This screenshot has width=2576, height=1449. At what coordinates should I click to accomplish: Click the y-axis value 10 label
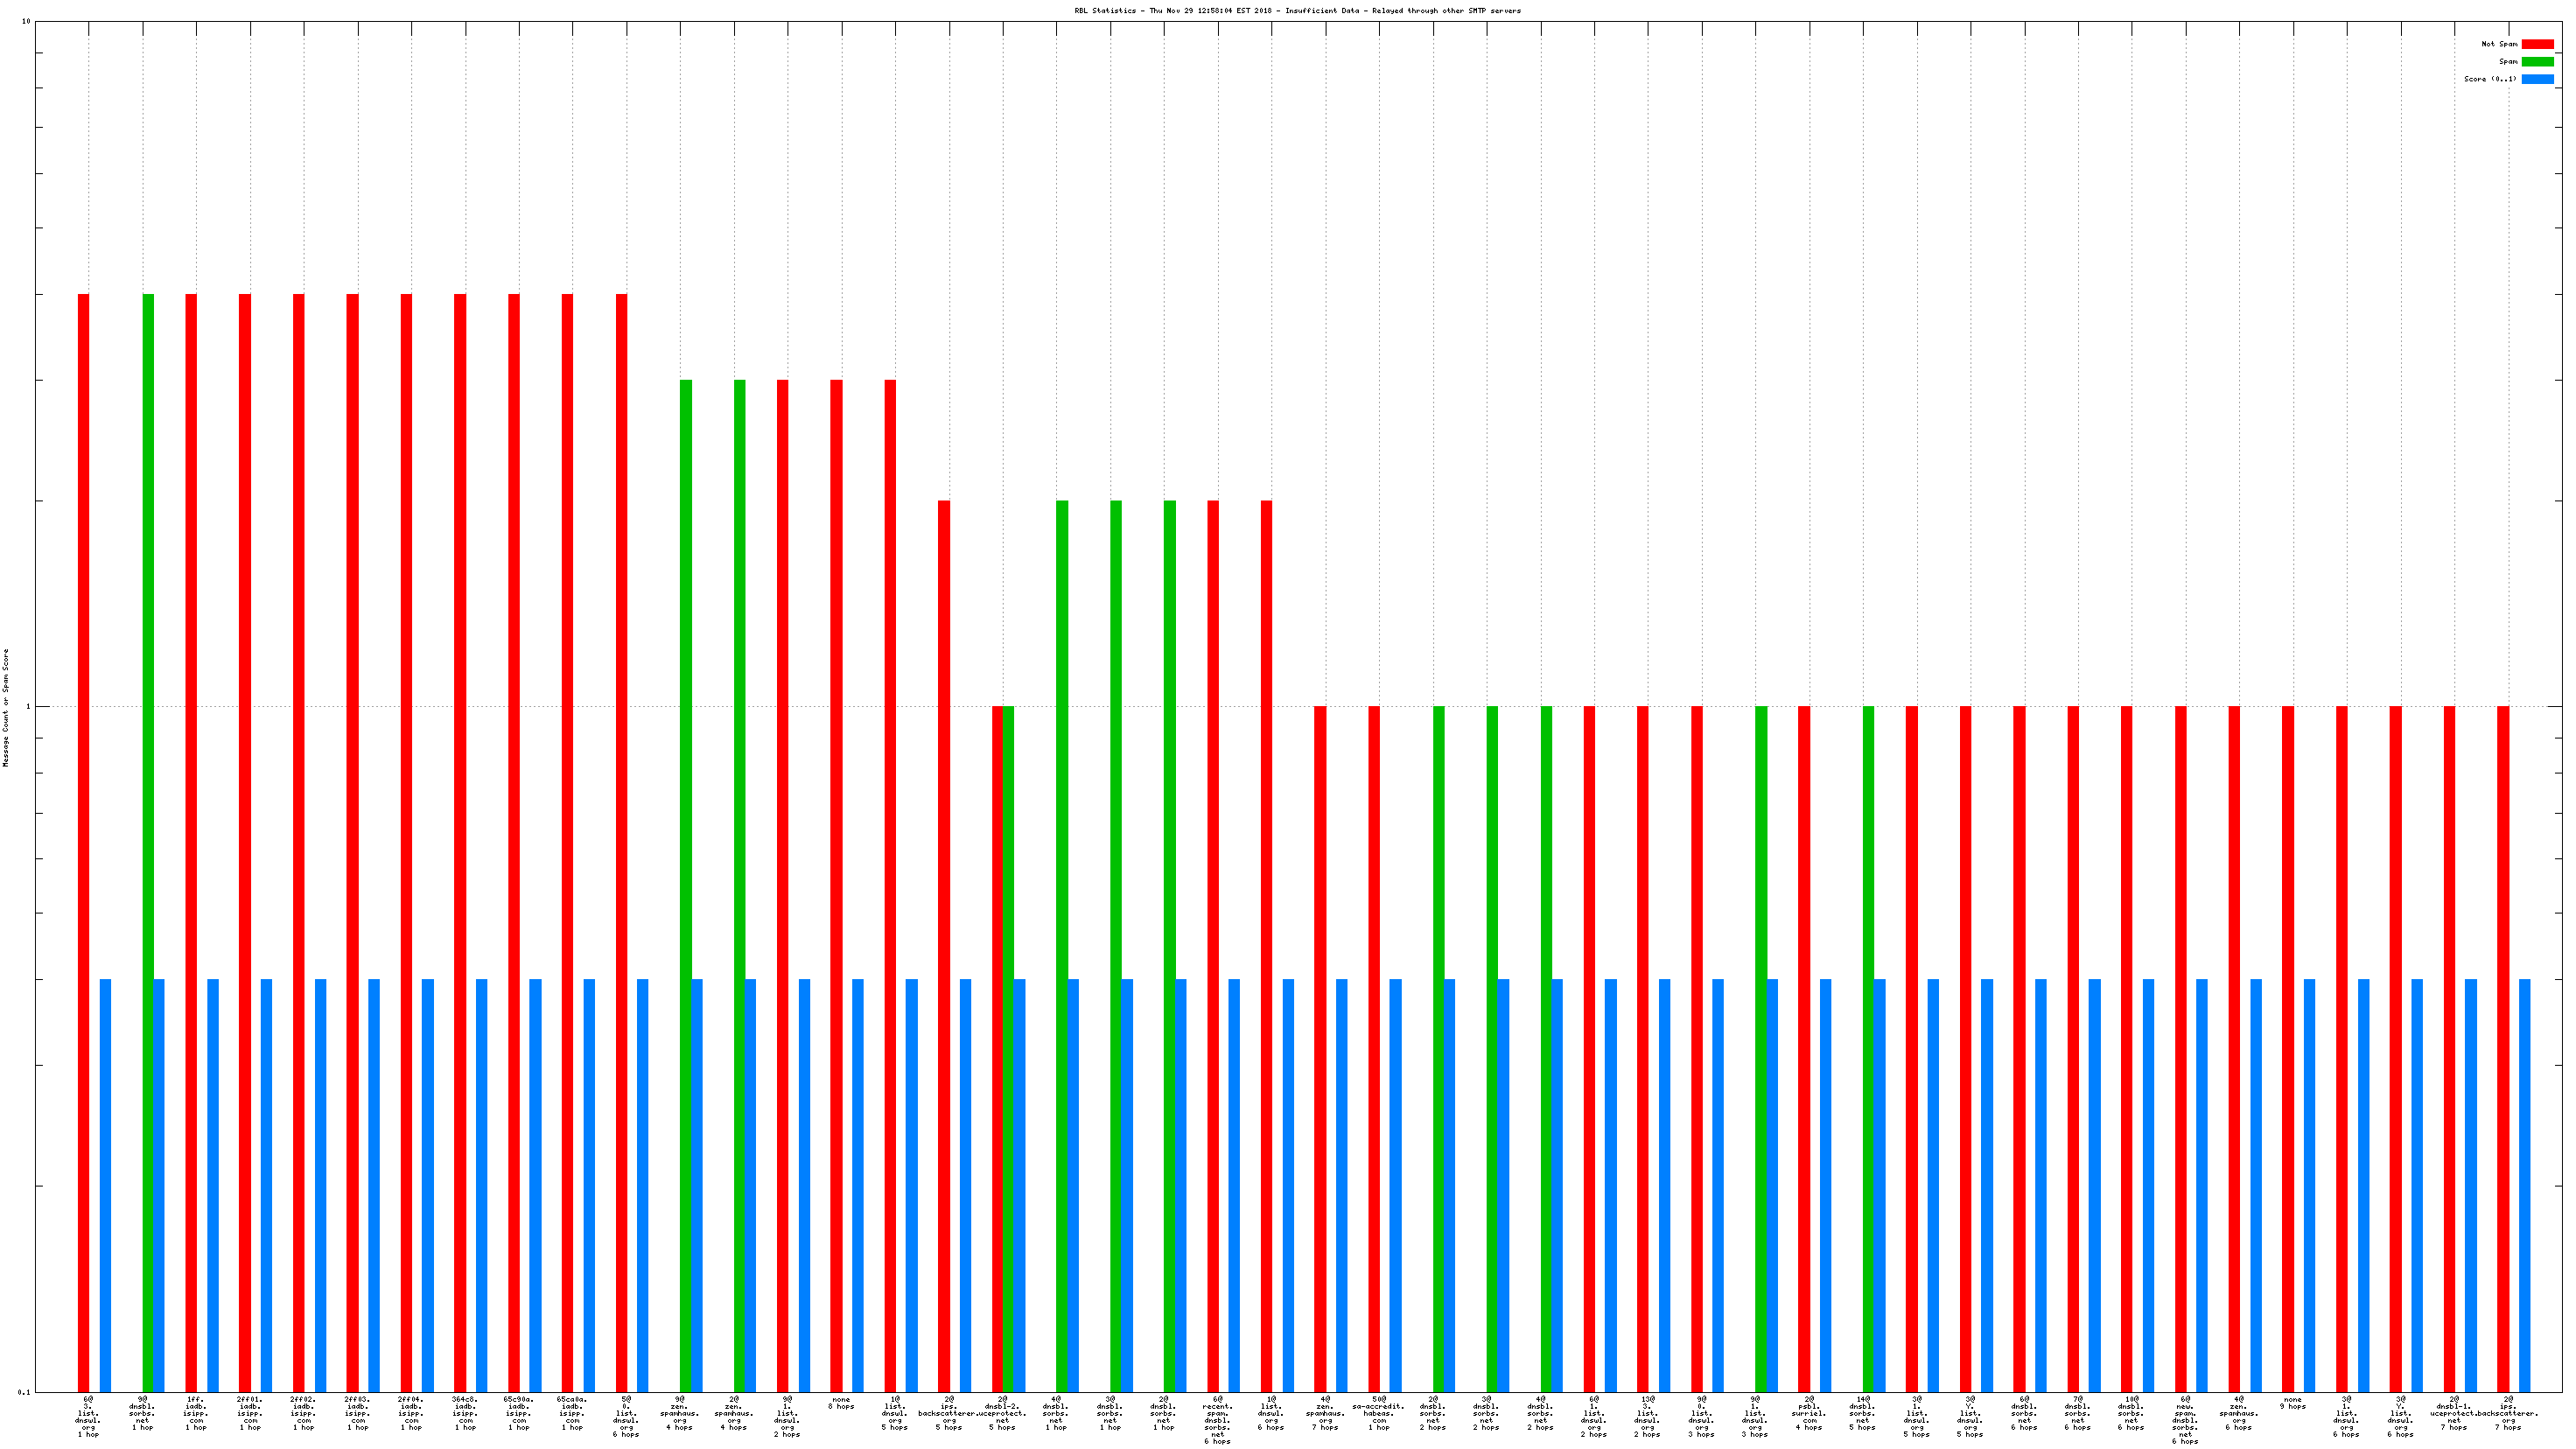[x=26, y=22]
